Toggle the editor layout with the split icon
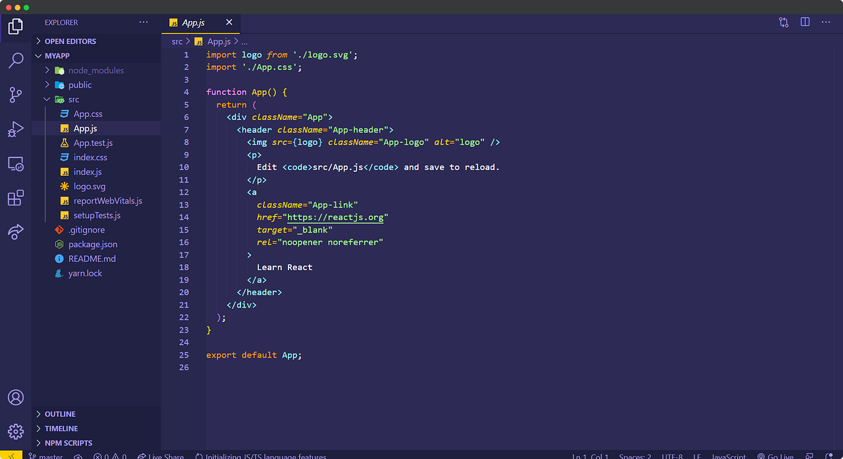The image size is (843, 459). 805,22
